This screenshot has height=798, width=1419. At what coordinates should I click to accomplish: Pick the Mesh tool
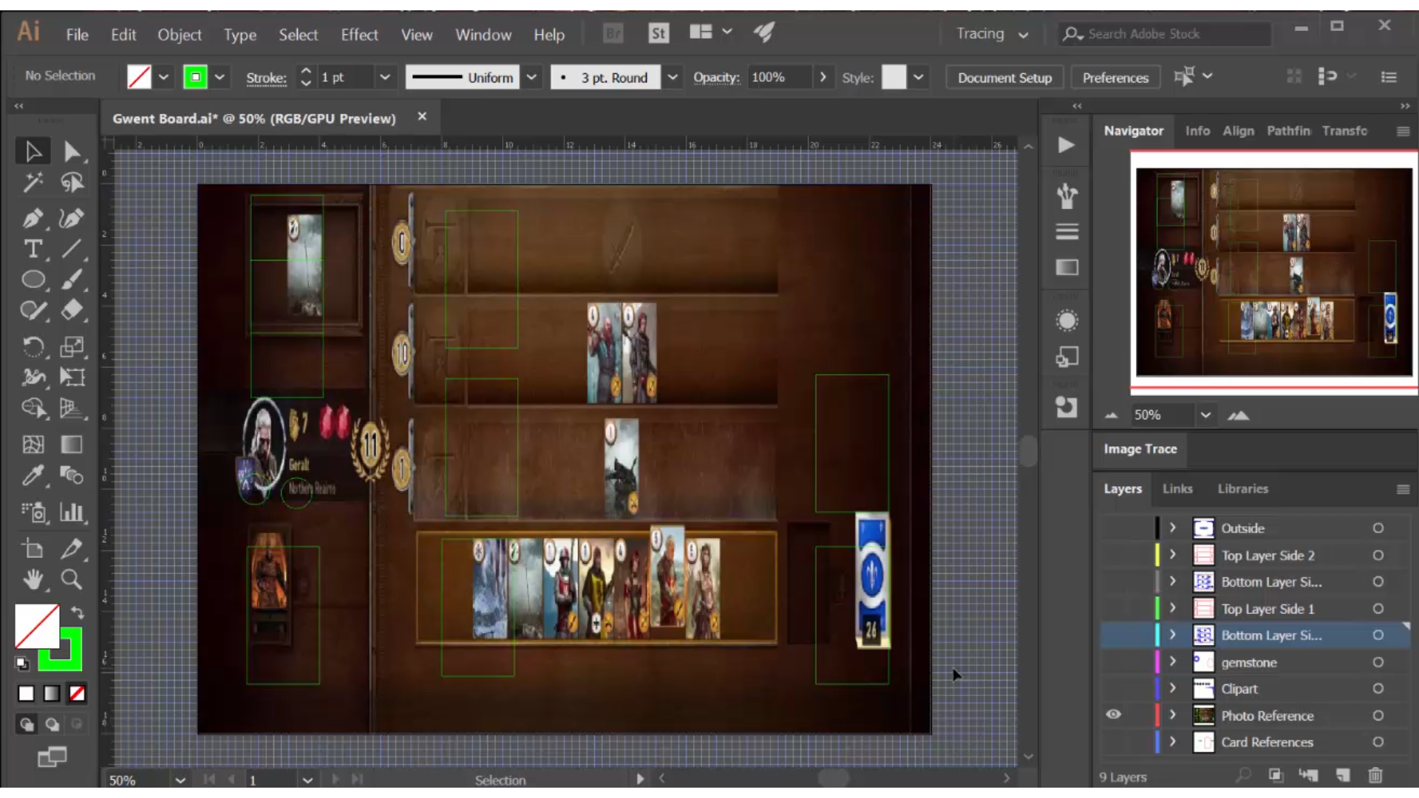coord(33,444)
